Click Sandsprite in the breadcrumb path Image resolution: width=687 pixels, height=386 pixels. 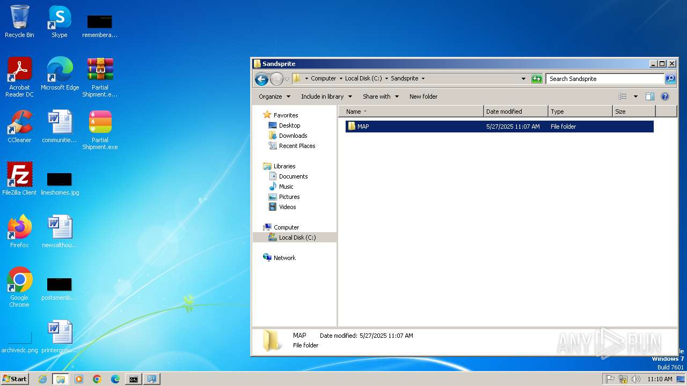[x=404, y=78]
